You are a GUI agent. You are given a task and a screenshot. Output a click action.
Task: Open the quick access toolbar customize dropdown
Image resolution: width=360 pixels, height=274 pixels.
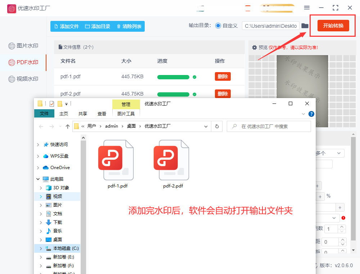click(66, 104)
